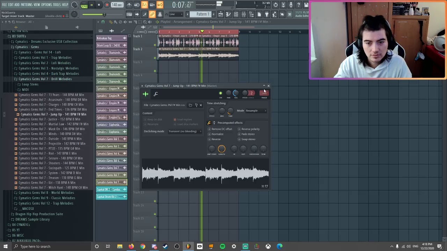Image resolution: width=447 pixels, height=251 pixels.
Task: Click the X to remove the sample file
Action: click(201, 105)
